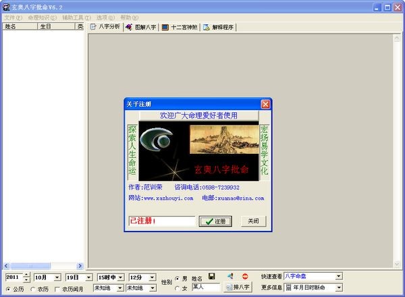Click the 关闭 button in dialog

(x=253, y=221)
